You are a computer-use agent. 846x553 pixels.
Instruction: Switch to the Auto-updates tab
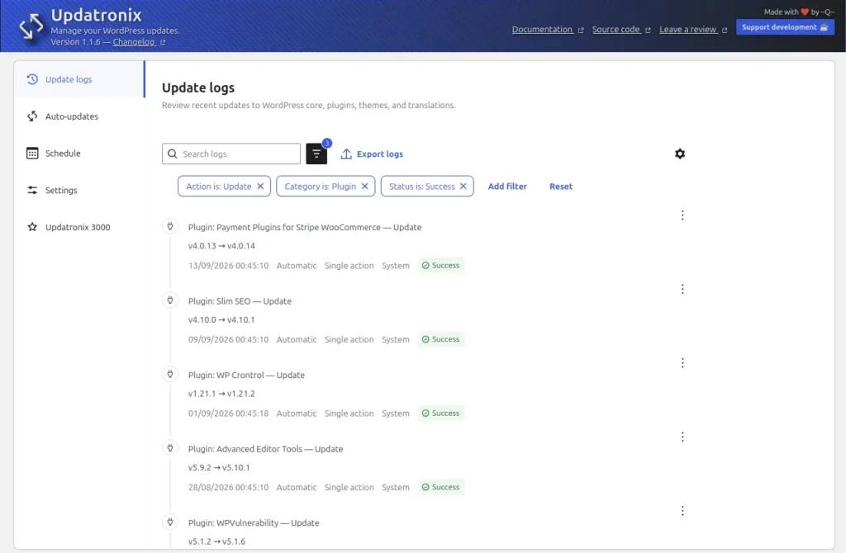[x=79, y=116]
